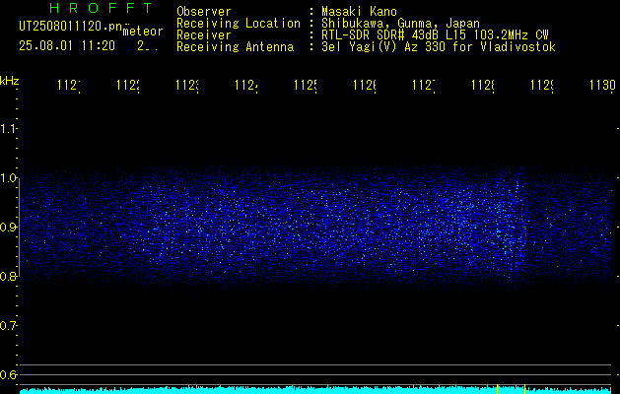Click the 0.6 kHz frequency label
This screenshot has width=620, height=394.
(x=8, y=374)
